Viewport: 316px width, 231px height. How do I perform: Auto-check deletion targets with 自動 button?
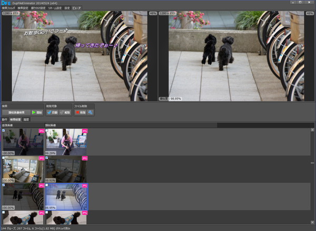coord(52,113)
